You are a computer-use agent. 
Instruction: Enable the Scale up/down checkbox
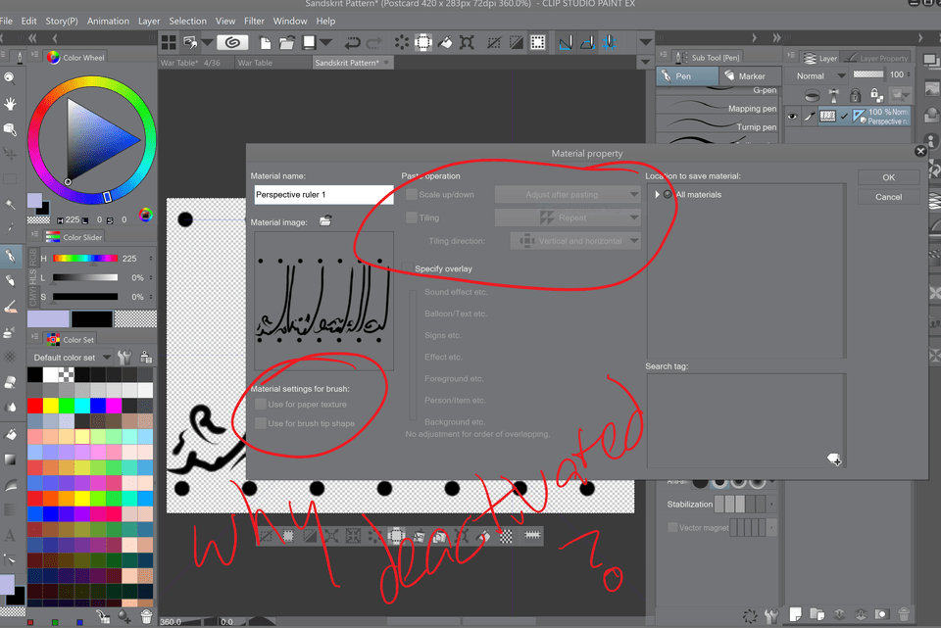[x=412, y=194]
